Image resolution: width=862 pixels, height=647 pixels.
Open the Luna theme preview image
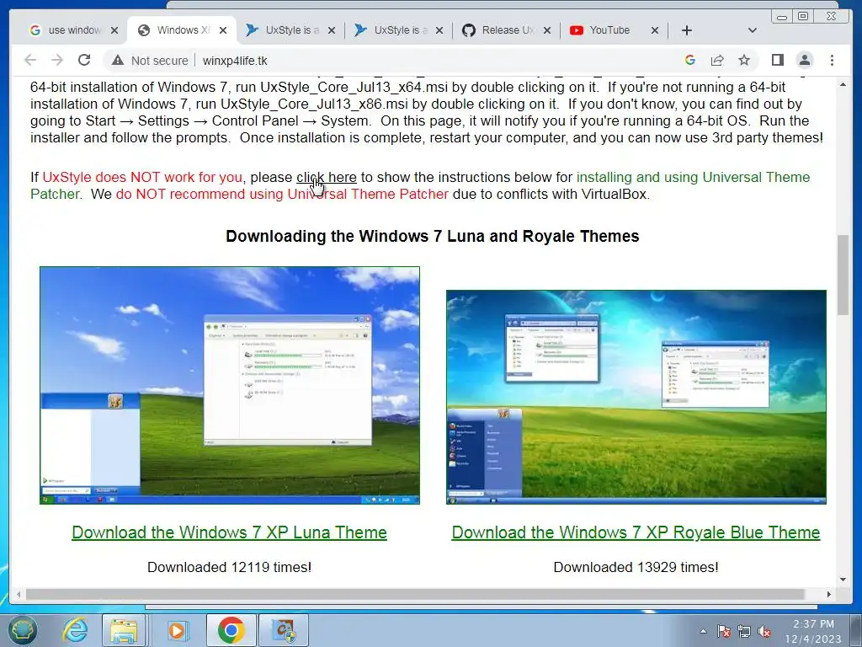coord(230,385)
